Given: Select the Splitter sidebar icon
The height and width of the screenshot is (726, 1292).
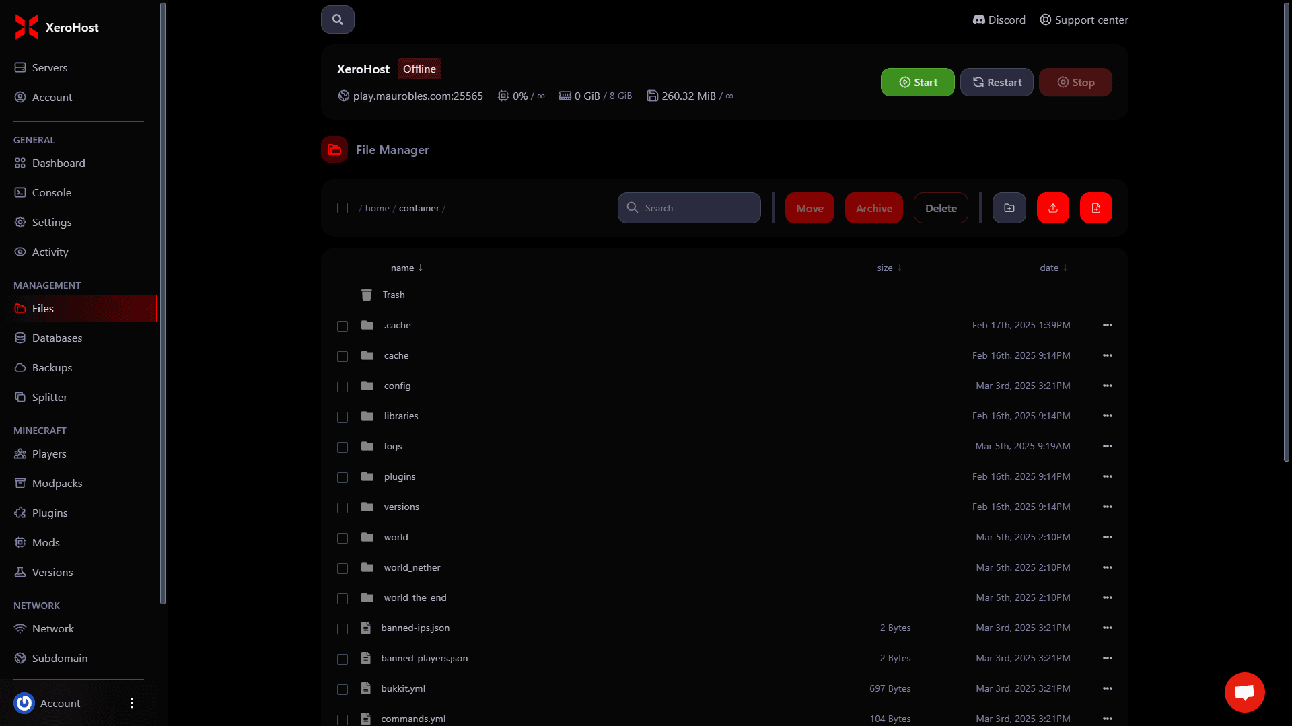Looking at the screenshot, I should point(20,397).
